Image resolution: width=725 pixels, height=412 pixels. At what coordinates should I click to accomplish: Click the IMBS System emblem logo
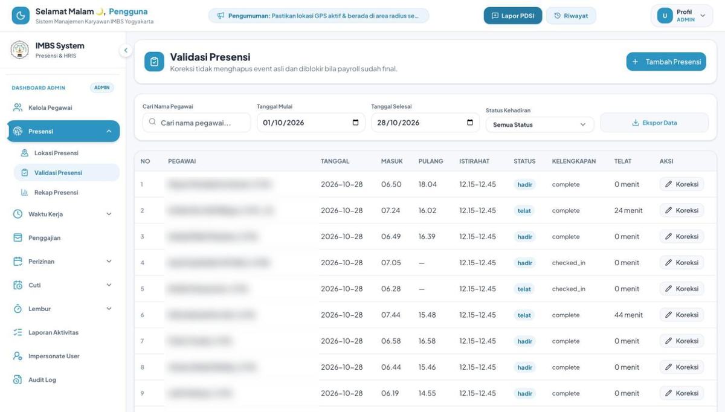[x=20, y=50]
